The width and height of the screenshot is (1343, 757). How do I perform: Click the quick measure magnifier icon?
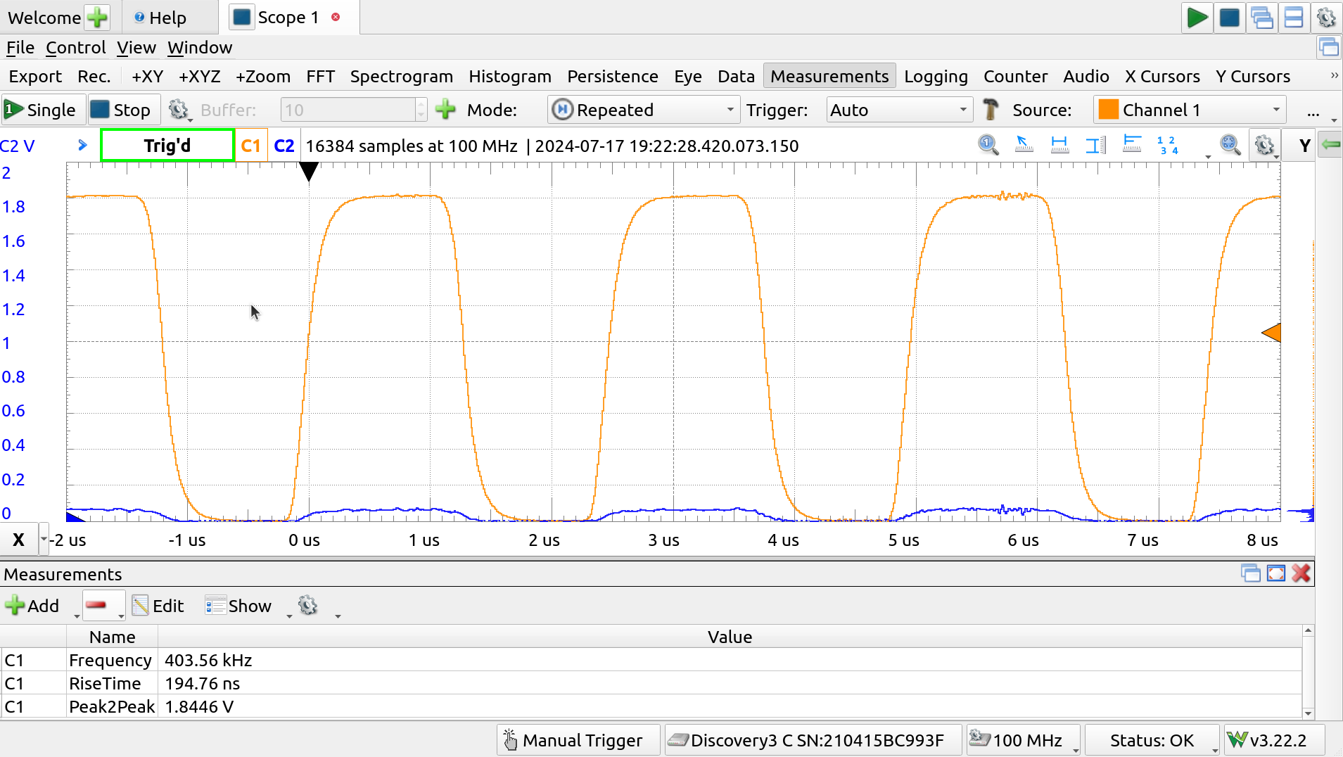pyautogui.click(x=988, y=146)
